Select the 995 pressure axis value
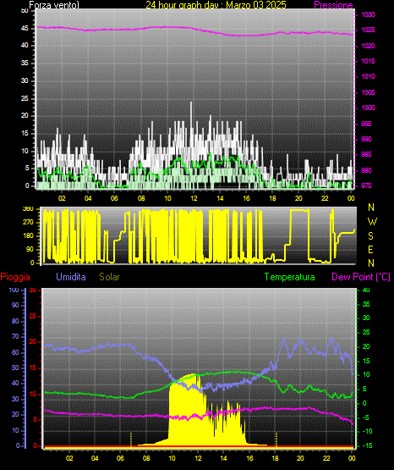This screenshot has height=470, width=394. (x=366, y=124)
